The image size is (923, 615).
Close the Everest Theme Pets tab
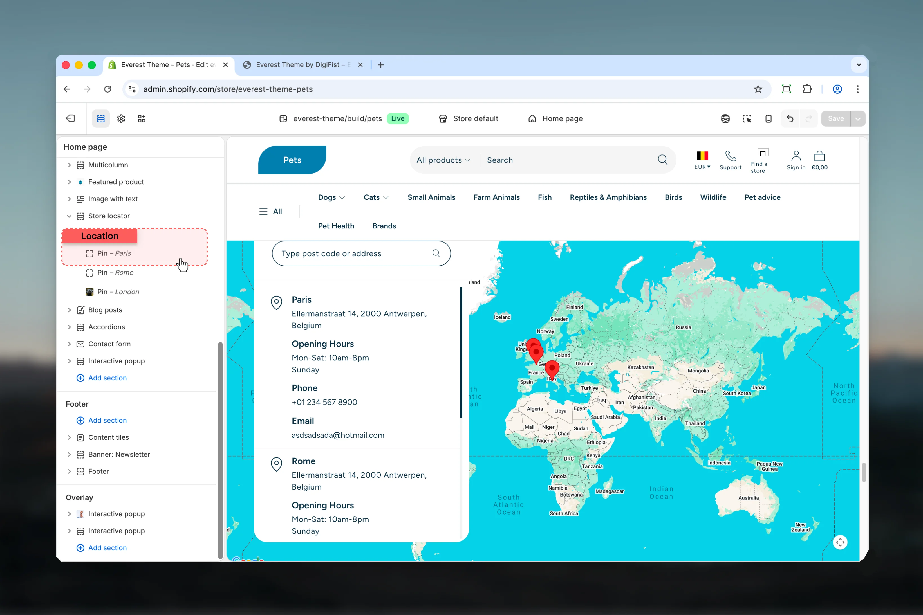[226, 65]
